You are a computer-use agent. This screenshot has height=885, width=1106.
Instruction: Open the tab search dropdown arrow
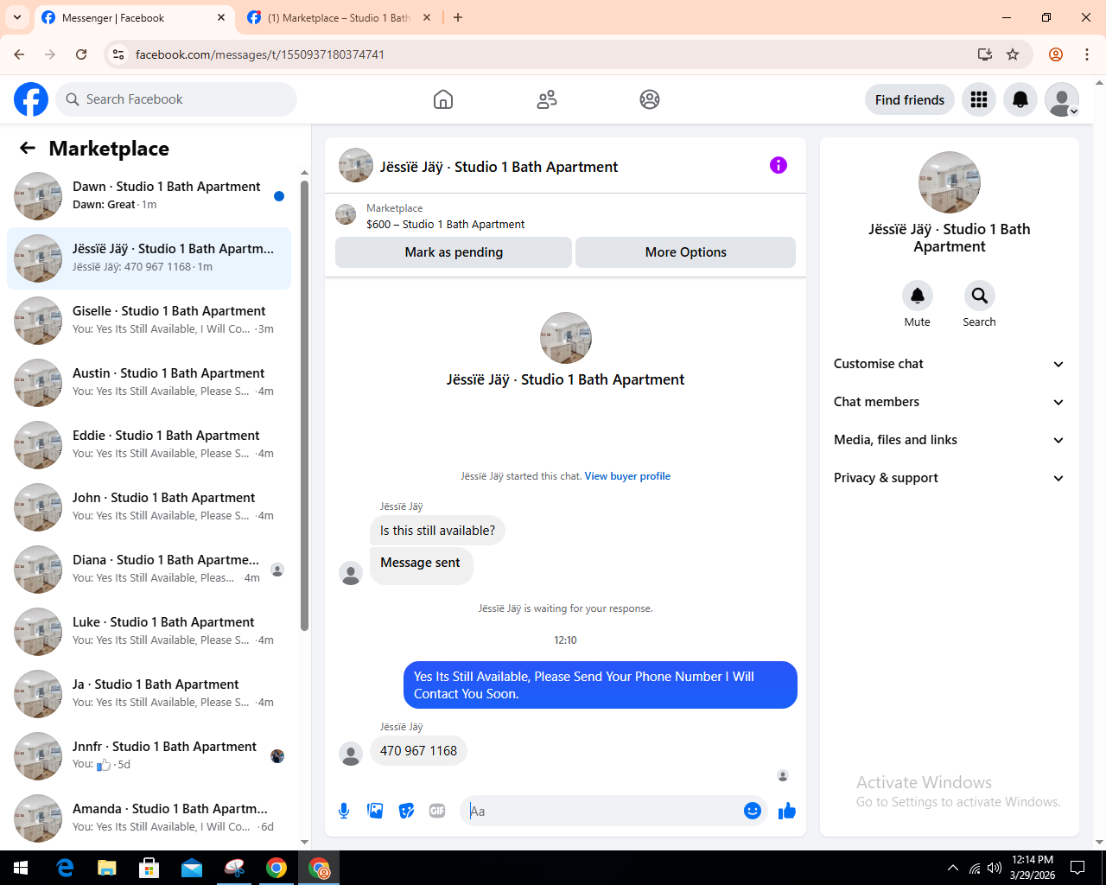coord(17,17)
